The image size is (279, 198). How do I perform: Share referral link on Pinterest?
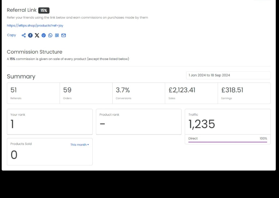[44, 35]
